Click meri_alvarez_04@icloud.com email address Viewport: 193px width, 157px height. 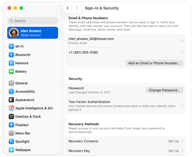tap(91, 39)
